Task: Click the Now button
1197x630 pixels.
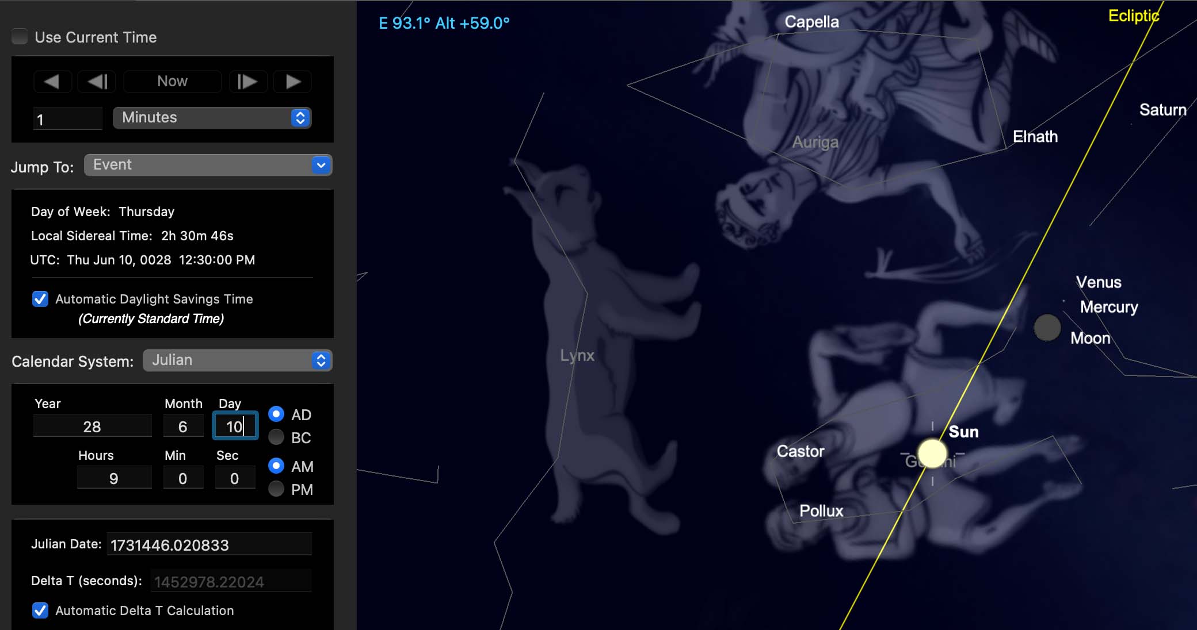Action: coord(172,82)
